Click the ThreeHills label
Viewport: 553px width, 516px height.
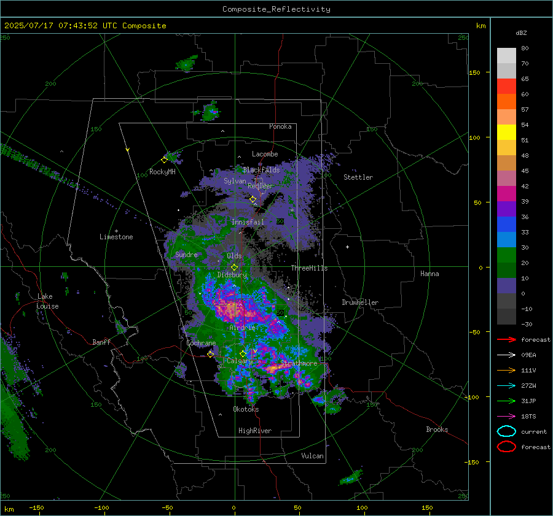[309, 268]
